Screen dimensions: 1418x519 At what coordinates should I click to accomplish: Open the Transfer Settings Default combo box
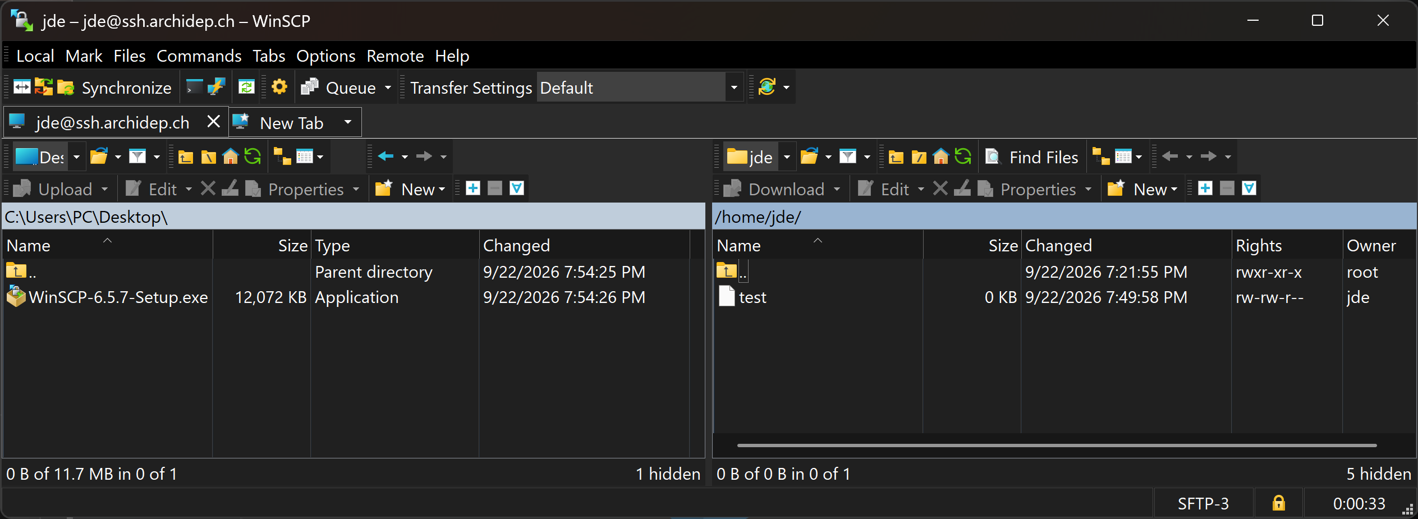pyautogui.click(x=640, y=88)
